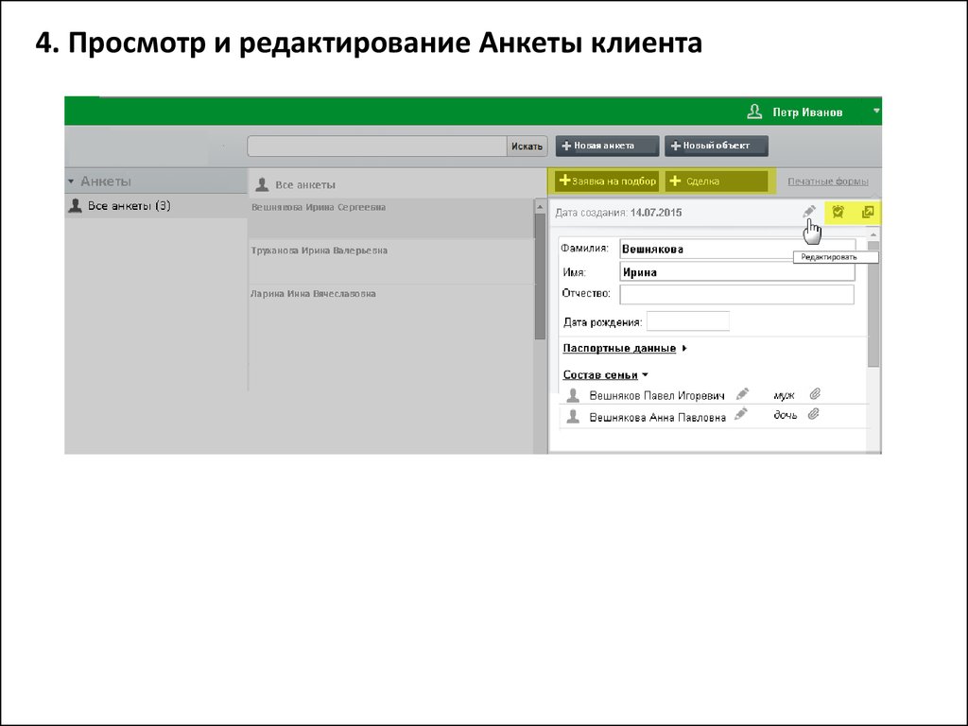Collapse the Анкеты sidebar panel

tap(71, 181)
